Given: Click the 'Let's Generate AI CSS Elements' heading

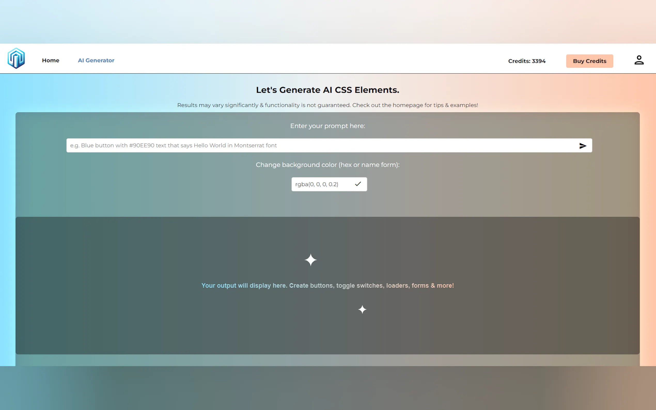Looking at the screenshot, I should coord(327,90).
